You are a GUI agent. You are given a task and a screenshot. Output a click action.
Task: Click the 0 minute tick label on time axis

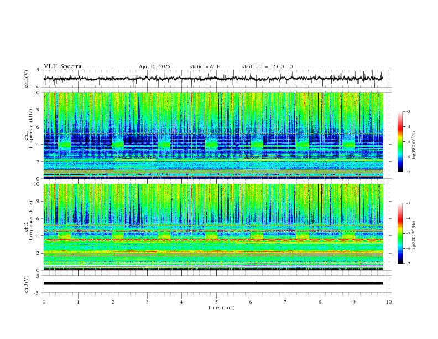[44, 302]
